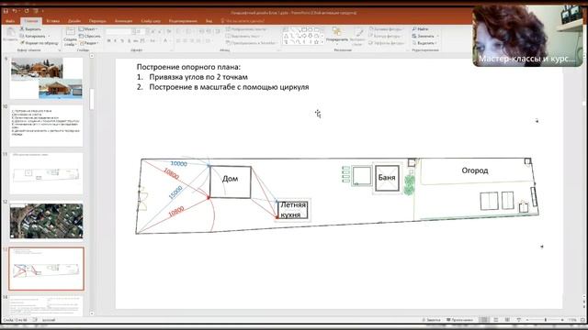588x330 pixels.
Task: Select slide 14 thumbnail at bottom
Action: pyautogui.click(x=47, y=306)
